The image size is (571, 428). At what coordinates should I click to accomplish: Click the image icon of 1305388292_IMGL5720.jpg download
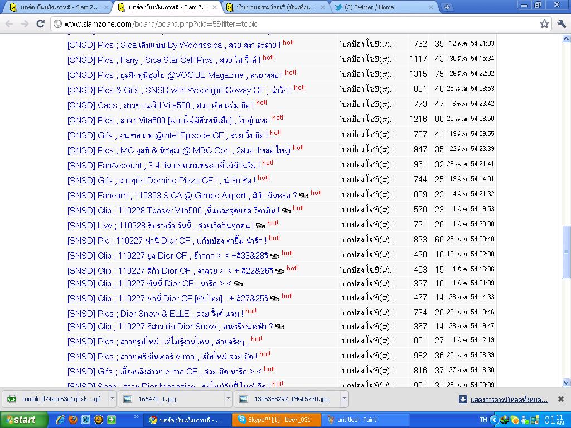tap(244, 399)
